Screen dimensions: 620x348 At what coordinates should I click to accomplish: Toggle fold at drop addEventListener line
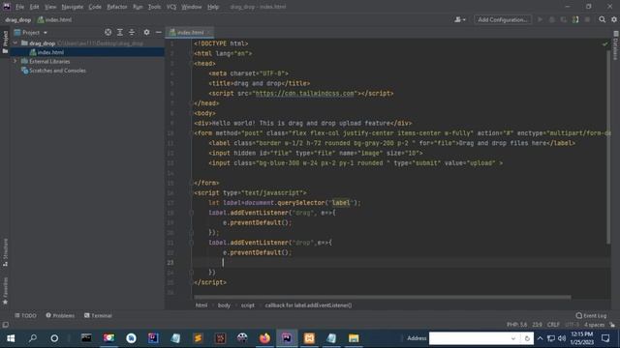(192, 243)
